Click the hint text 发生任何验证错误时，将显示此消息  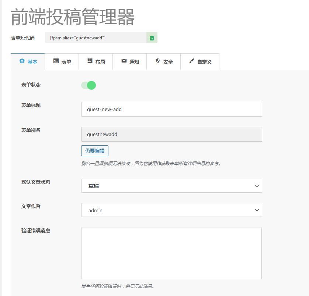[118, 286]
